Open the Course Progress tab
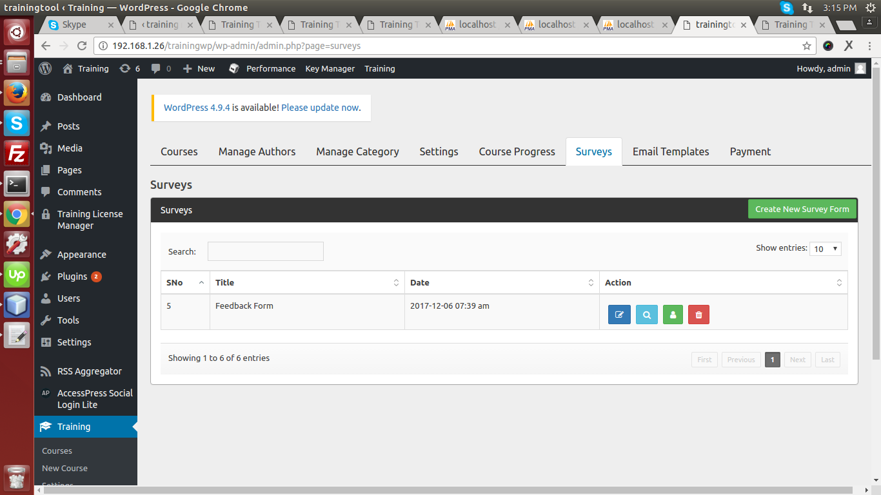This screenshot has height=495, width=881. click(x=517, y=151)
